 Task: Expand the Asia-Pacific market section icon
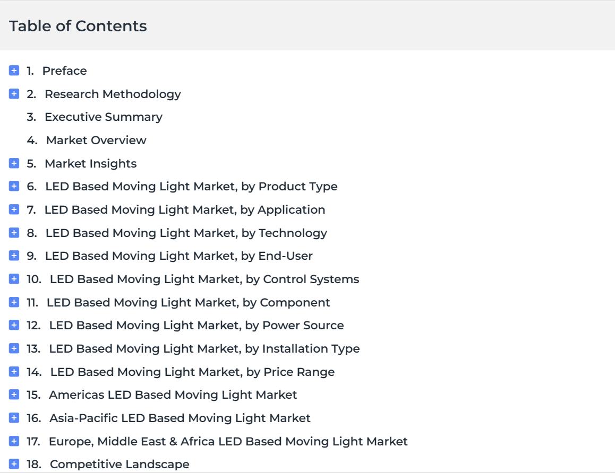tap(14, 418)
